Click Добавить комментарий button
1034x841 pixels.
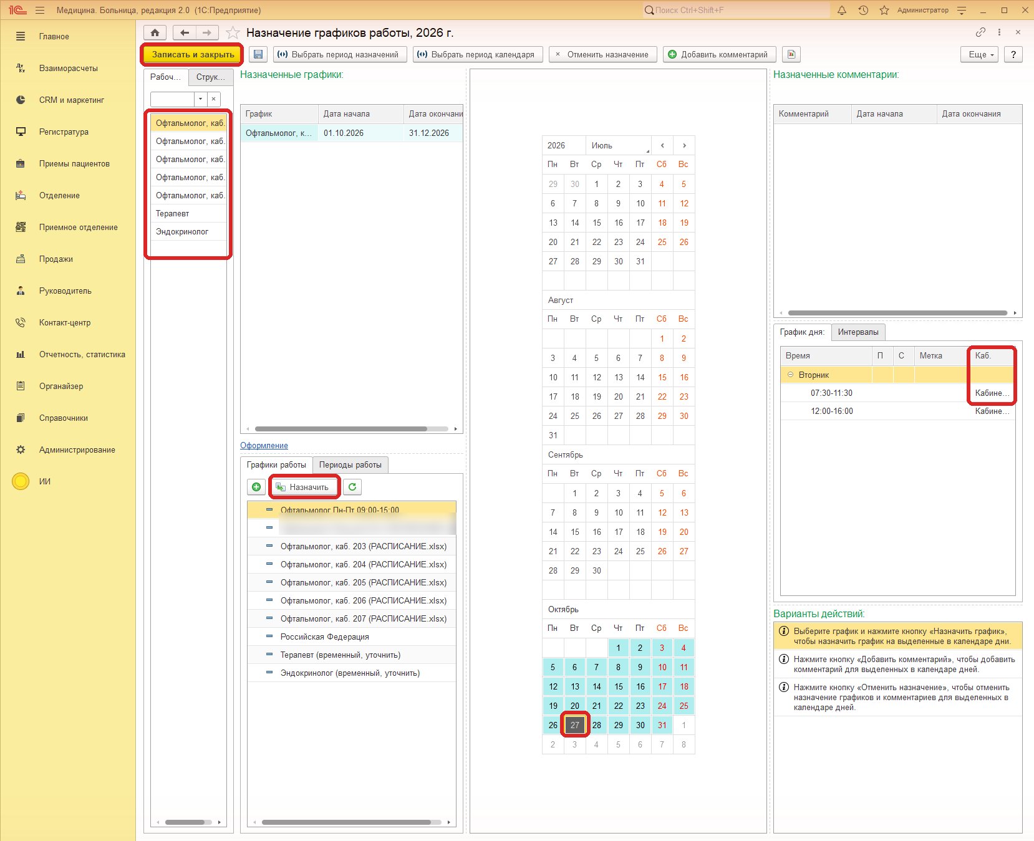click(719, 54)
